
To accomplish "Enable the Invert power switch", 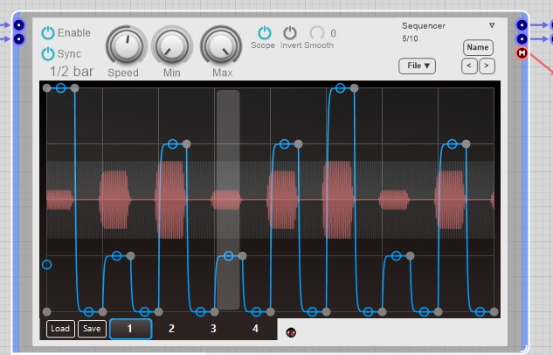I will tap(290, 32).
